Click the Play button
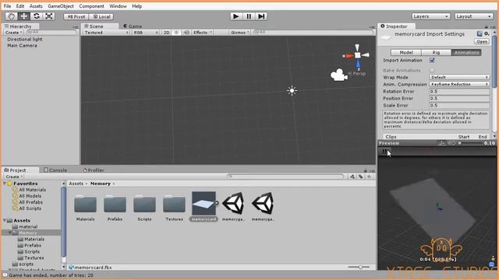 236,16
